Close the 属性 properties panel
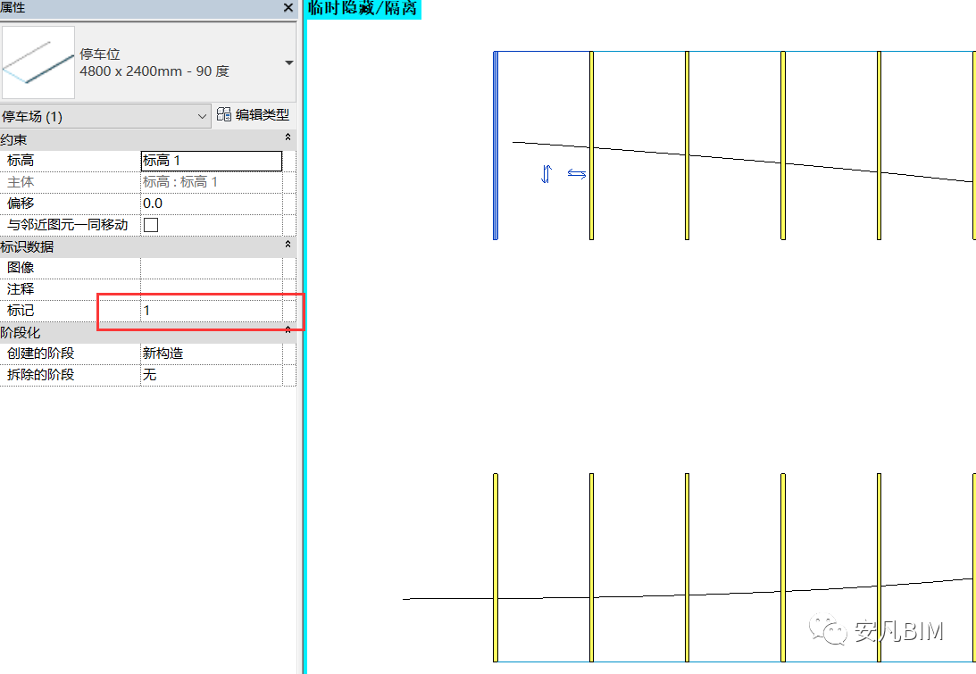Screen dimensions: 976x674 click(288, 8)
